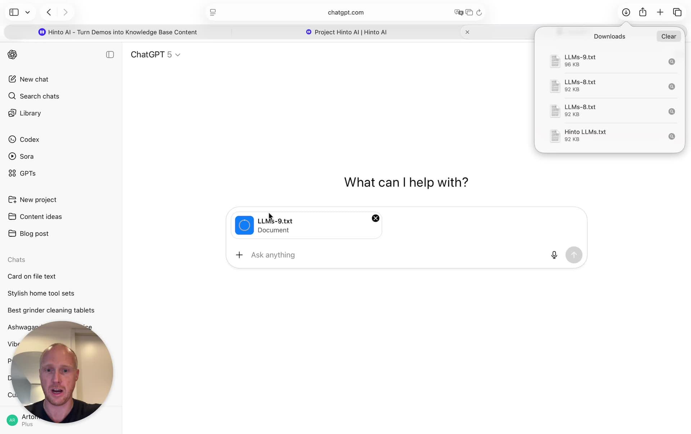
Task: Open Safari tab overview icon
Action: point(677,12)
